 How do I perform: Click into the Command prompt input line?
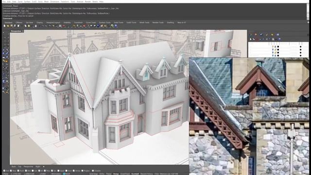155,18
